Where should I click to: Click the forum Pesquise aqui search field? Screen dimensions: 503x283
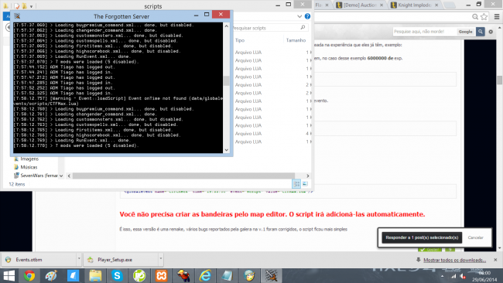(x=424, y=32)
